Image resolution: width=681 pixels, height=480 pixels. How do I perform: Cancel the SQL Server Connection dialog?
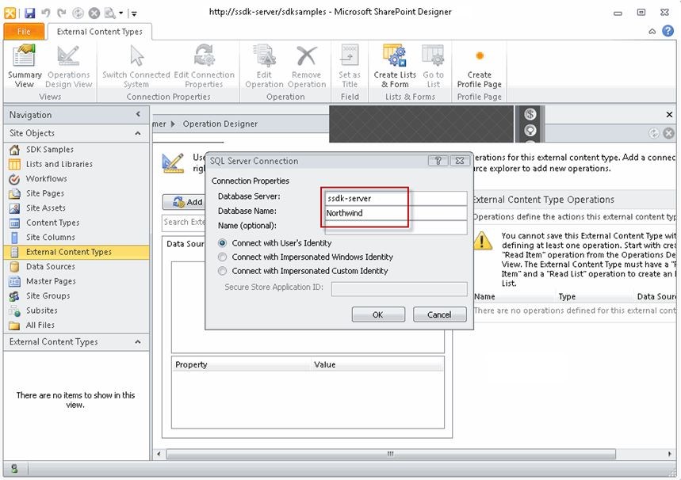coord(439,314)
